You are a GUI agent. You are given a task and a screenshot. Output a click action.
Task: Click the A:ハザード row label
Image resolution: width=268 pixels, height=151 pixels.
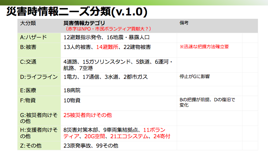click(x=33, y=37)
